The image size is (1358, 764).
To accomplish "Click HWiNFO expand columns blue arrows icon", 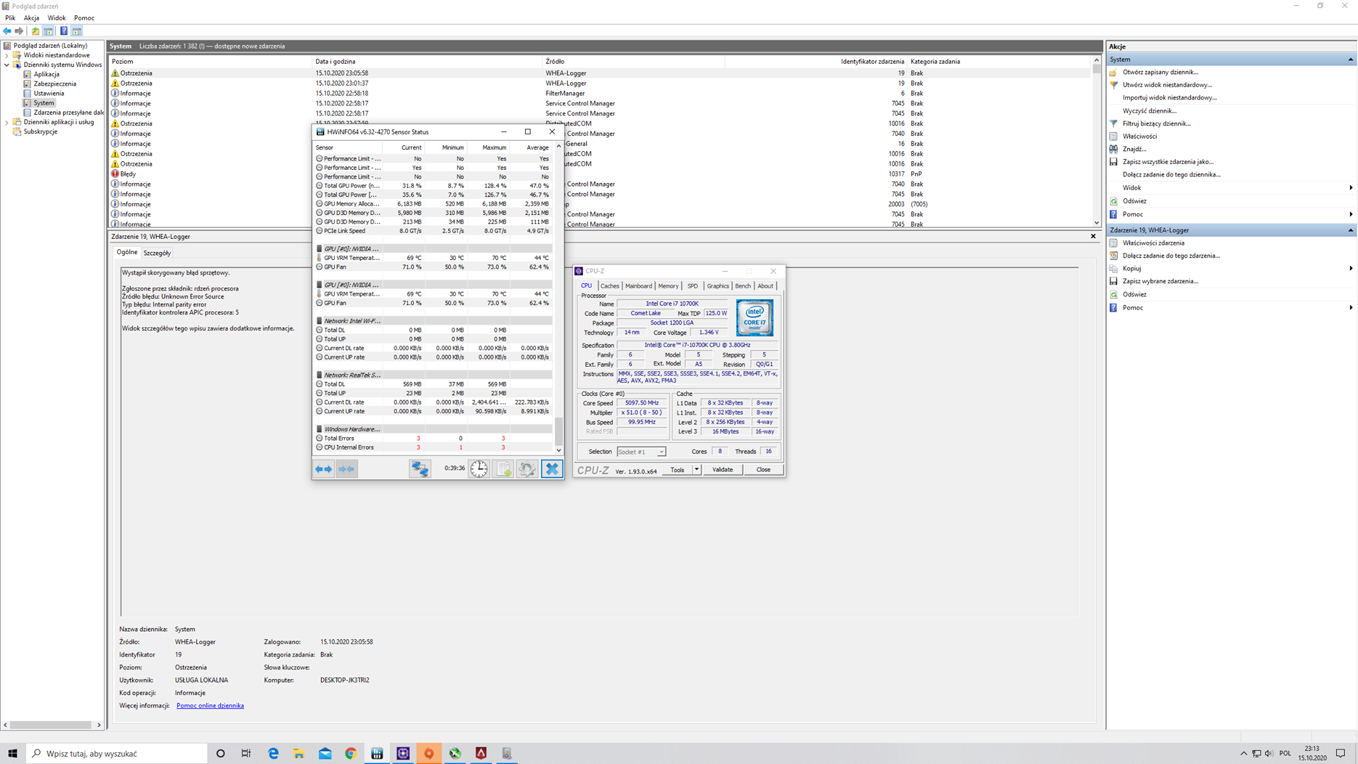I will (x=324, y=469).
